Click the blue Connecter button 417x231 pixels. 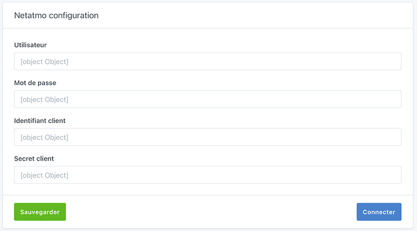[x=379, y=212]
